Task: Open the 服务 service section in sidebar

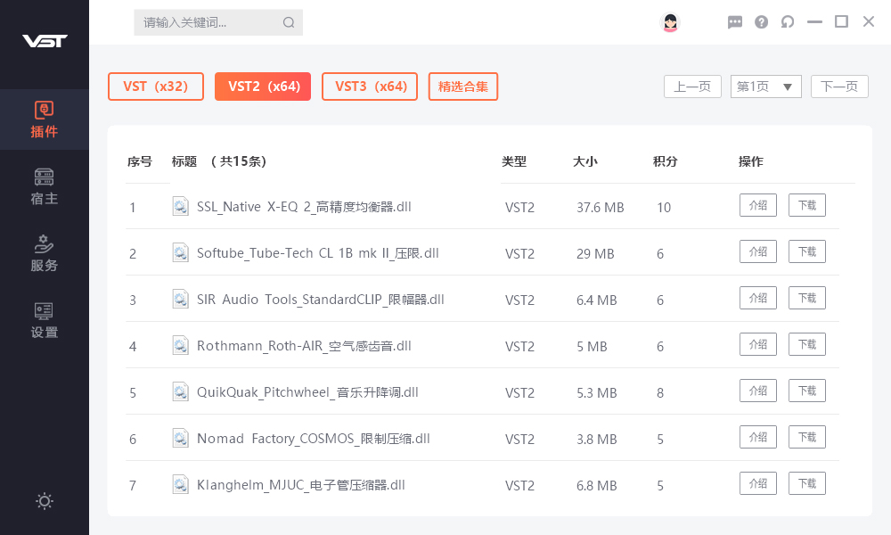Action: click(x=45, y=253)
